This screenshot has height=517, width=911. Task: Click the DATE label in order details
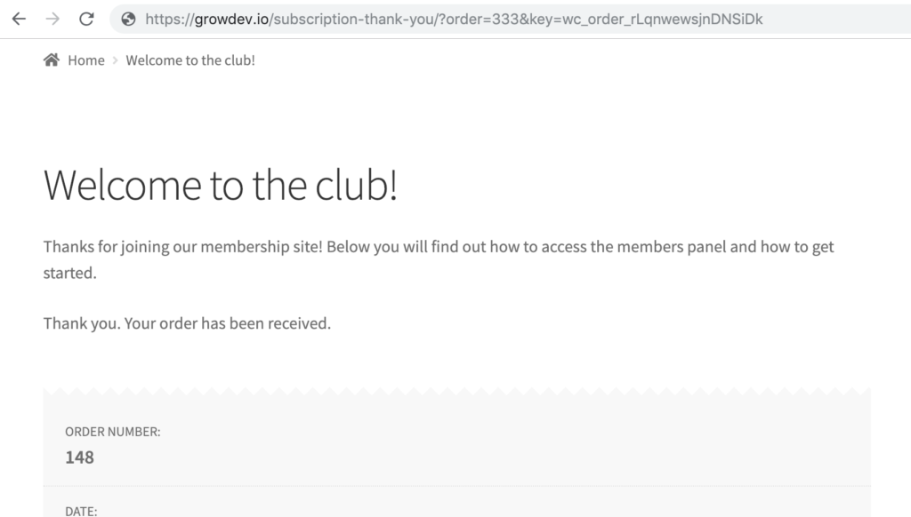point(81,511)
